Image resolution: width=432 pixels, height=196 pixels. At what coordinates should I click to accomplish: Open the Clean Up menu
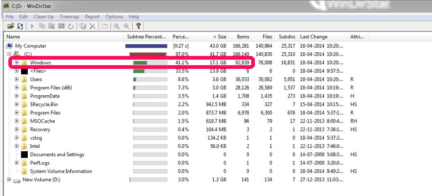(x=43, y=17)
